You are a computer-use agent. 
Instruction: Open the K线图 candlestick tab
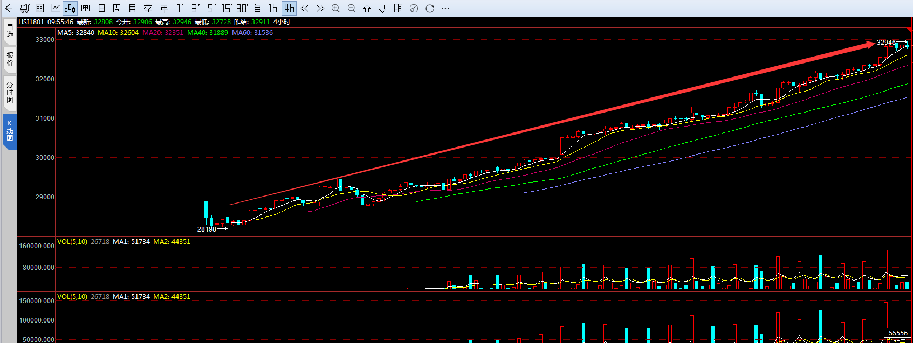pyautogui.click(x=10, y=131)
